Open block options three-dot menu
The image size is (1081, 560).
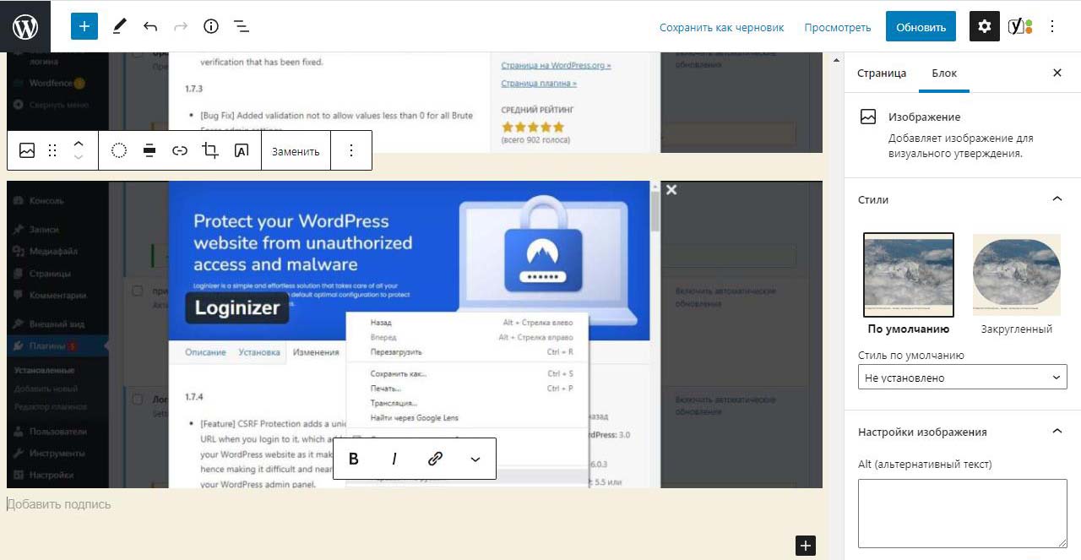pos(351,151)
